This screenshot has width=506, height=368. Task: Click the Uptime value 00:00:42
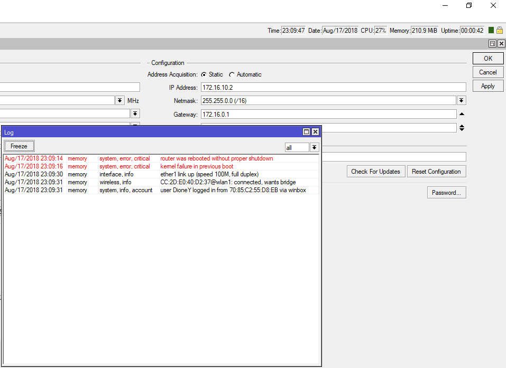pos(472,30)
